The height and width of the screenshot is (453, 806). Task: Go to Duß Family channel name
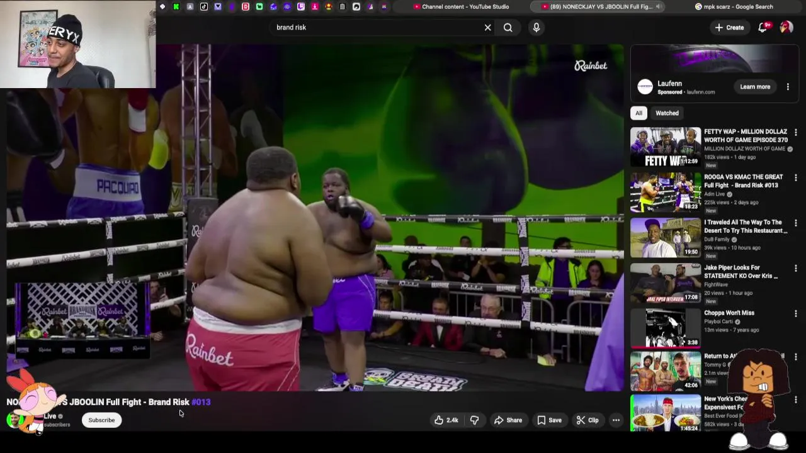tap(717, 240)
